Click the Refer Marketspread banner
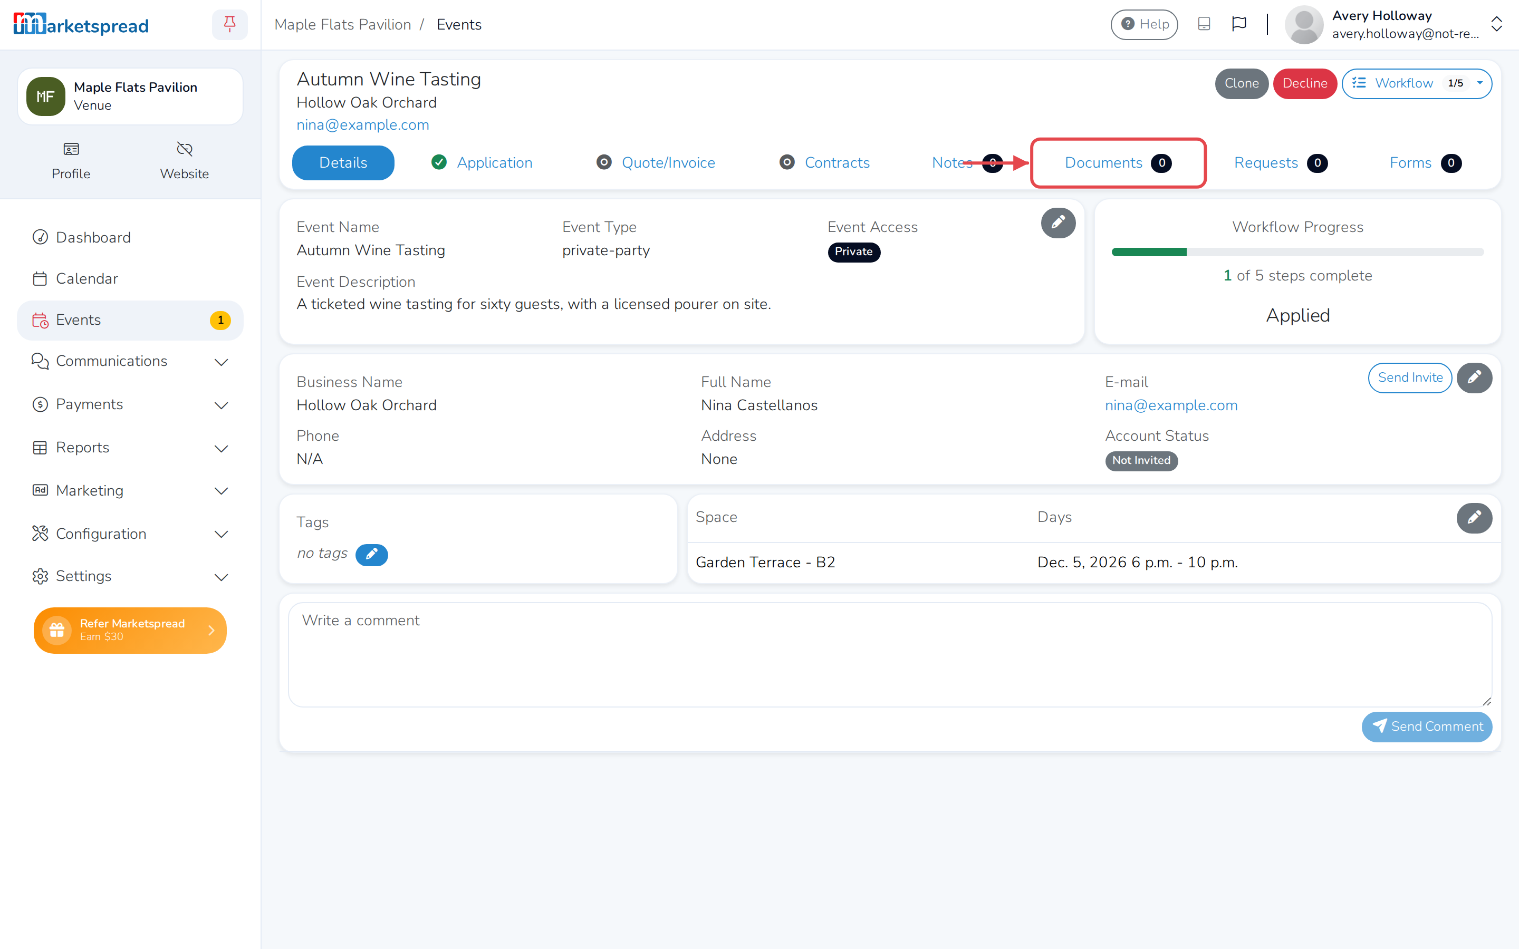 coord(130,630)
